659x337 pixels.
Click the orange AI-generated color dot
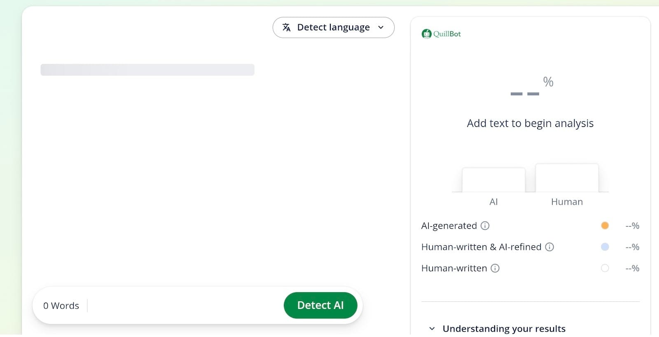[605, 226]
